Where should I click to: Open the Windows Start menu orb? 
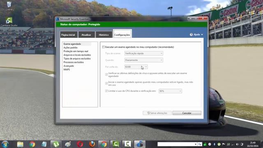point(5,144)
